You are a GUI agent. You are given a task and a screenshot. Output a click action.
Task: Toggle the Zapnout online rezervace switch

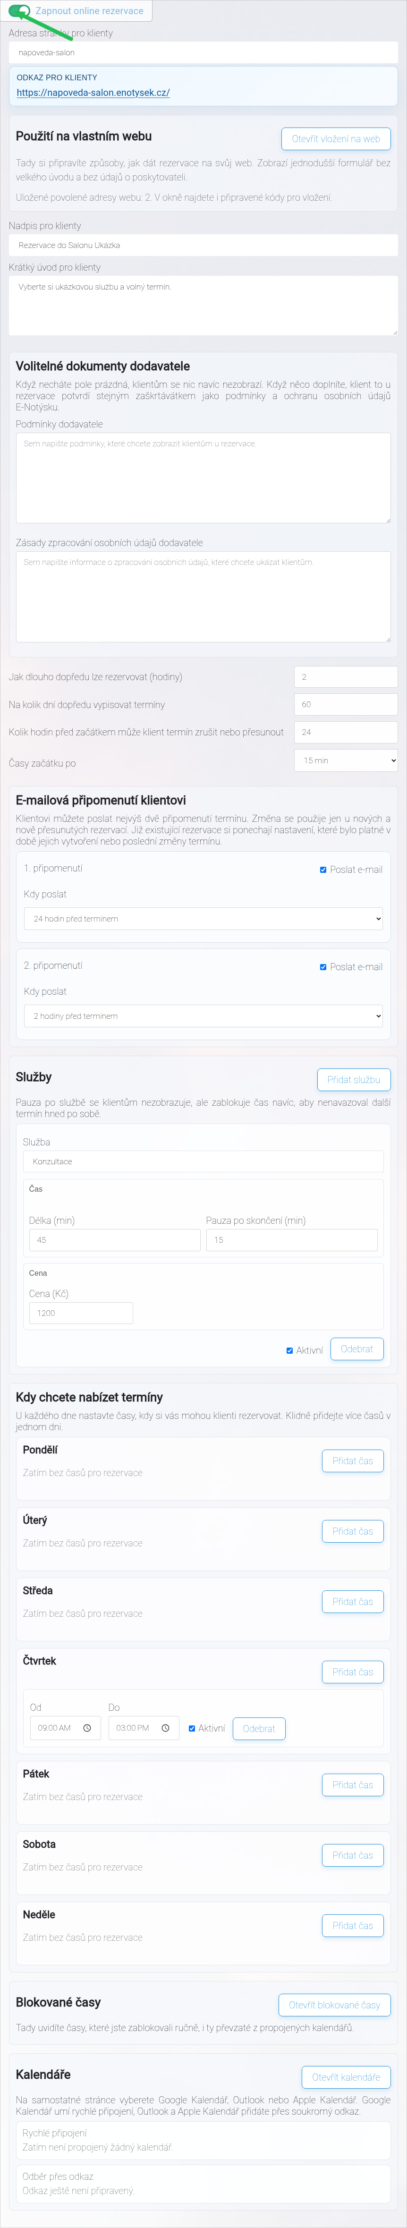click(x=19, y=11)
